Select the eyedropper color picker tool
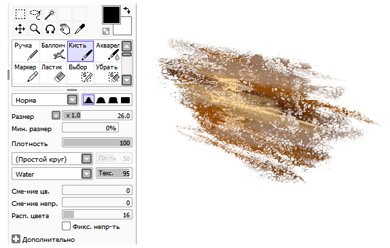 (x=80, y=29)
